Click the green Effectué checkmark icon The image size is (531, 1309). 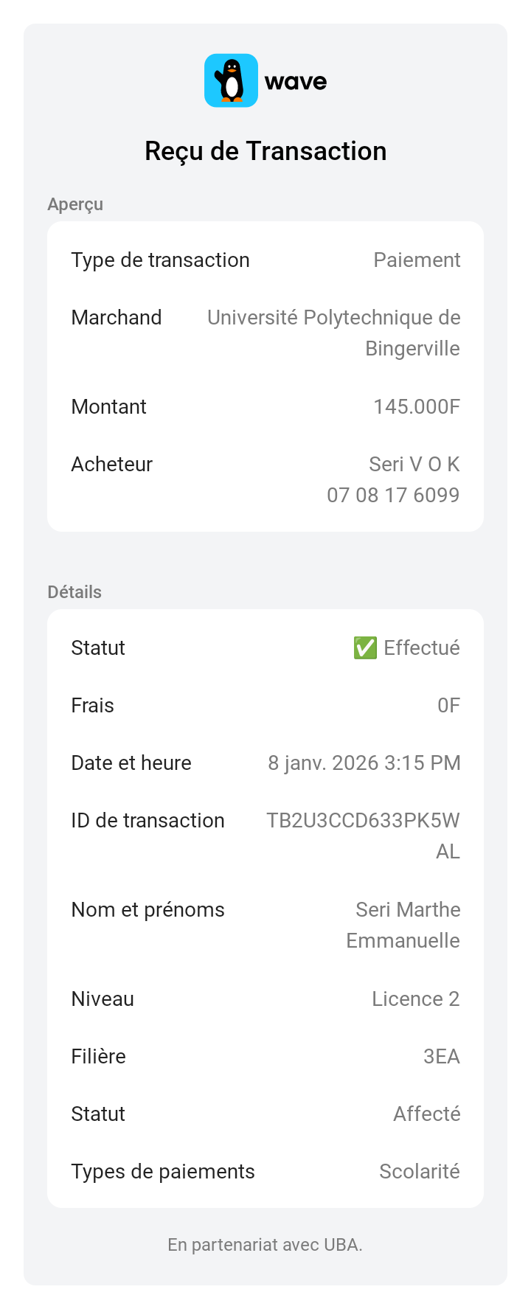point(365,647)
